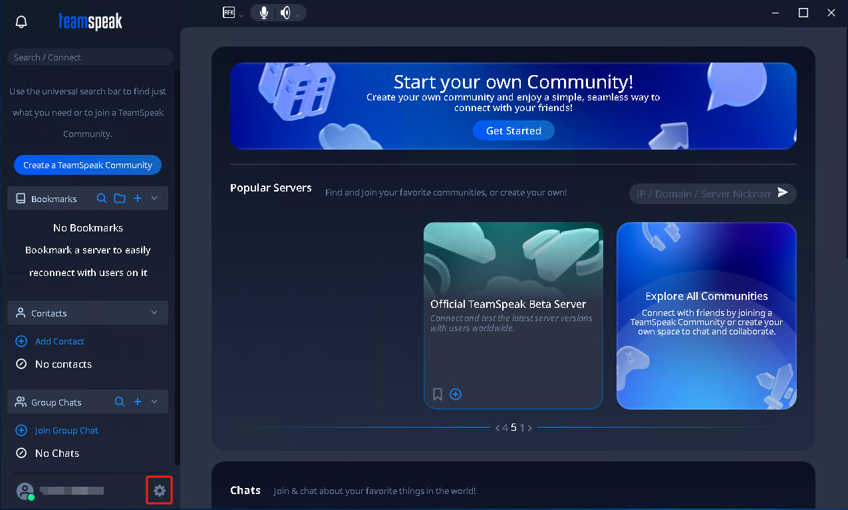Collapse the Contacts section
Image resolution: width=848 pixels, height=510 pixels.
point(155,313)
